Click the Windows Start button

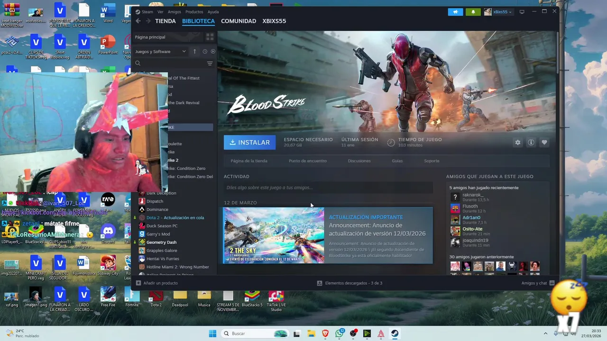212,333
